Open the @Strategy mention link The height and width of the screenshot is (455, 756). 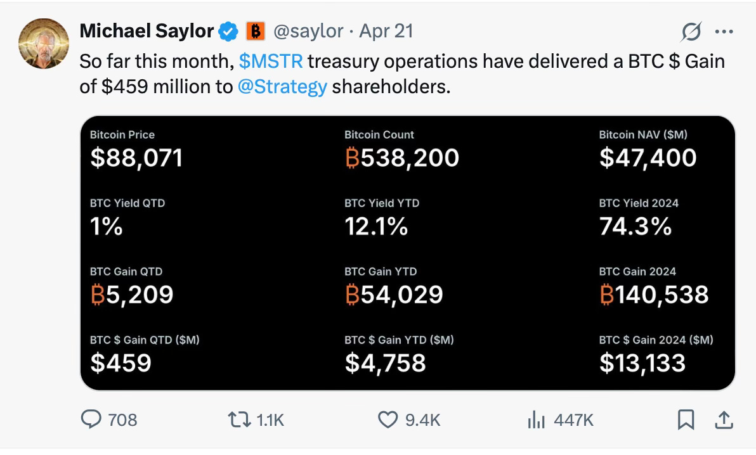pos(282,87)
